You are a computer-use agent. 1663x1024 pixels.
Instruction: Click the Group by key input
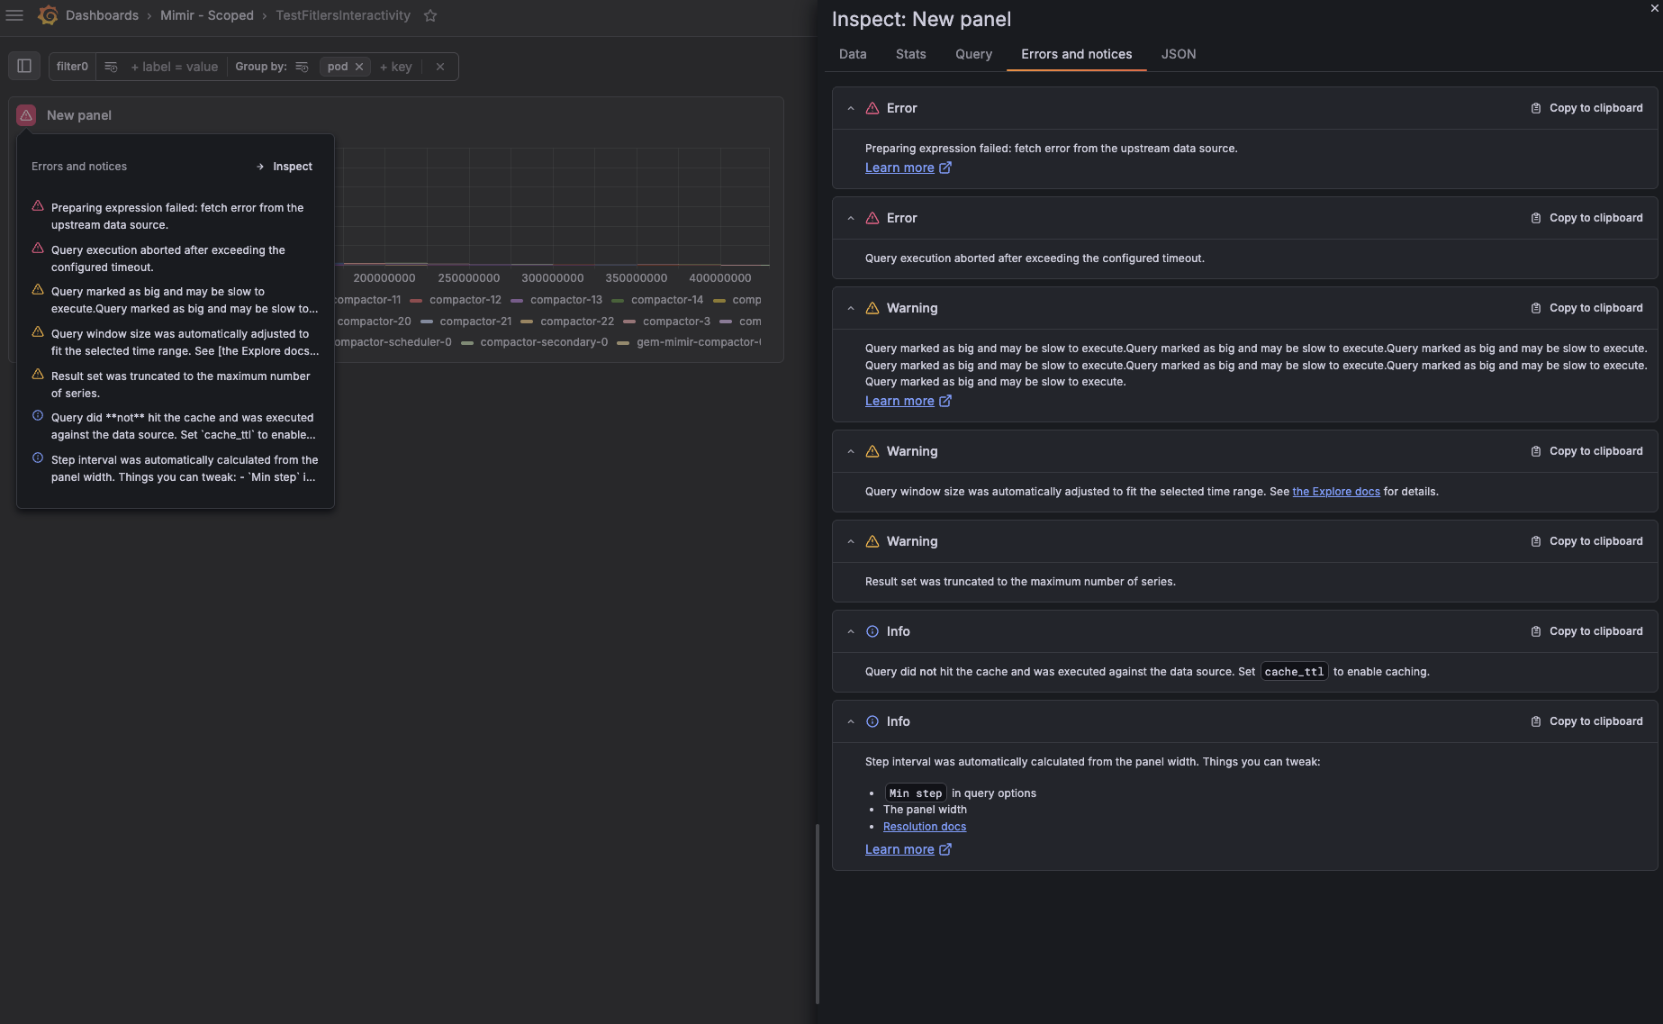(x=396, y=67)
